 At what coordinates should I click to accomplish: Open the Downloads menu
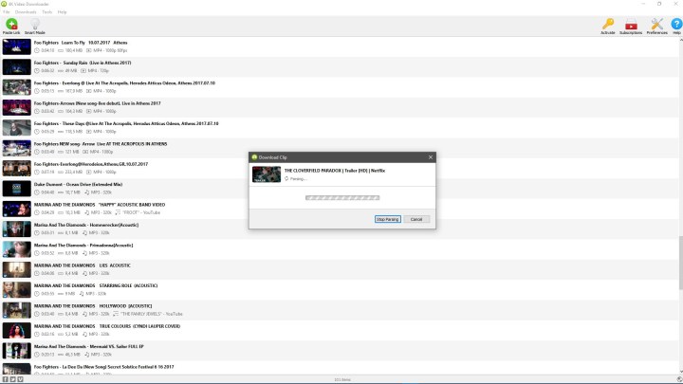pos(25,12)
